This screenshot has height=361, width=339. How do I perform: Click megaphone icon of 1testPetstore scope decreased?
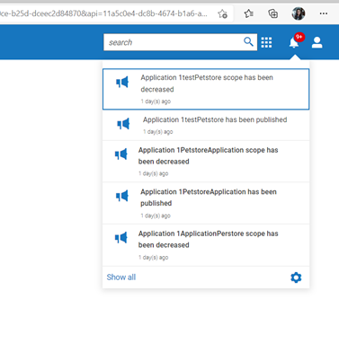(122, 82)
